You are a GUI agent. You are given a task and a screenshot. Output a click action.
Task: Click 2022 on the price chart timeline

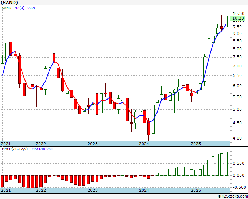pyautogui.click(x=41, y=144)
